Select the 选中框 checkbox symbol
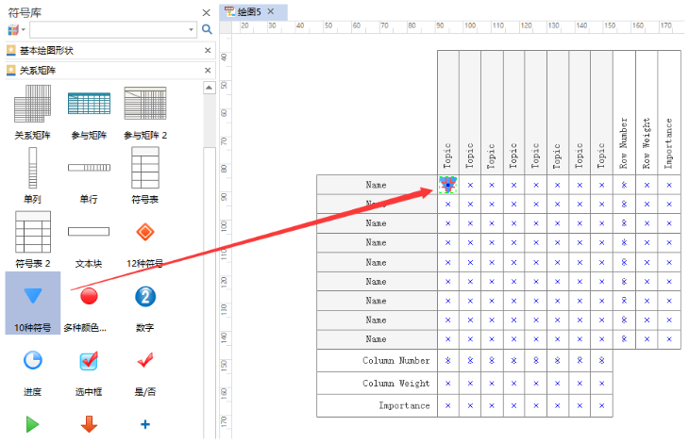 (x=89, y=361)
